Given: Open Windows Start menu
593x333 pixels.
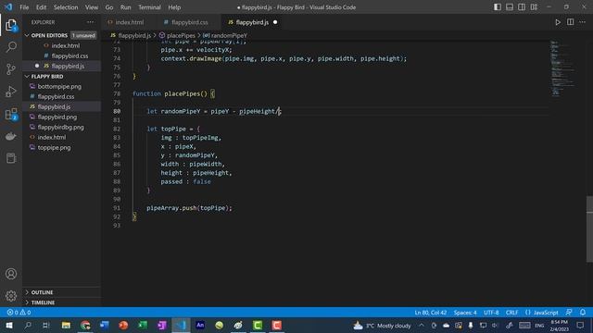Looking at the screenshot, I should click(x=9, y=325).
